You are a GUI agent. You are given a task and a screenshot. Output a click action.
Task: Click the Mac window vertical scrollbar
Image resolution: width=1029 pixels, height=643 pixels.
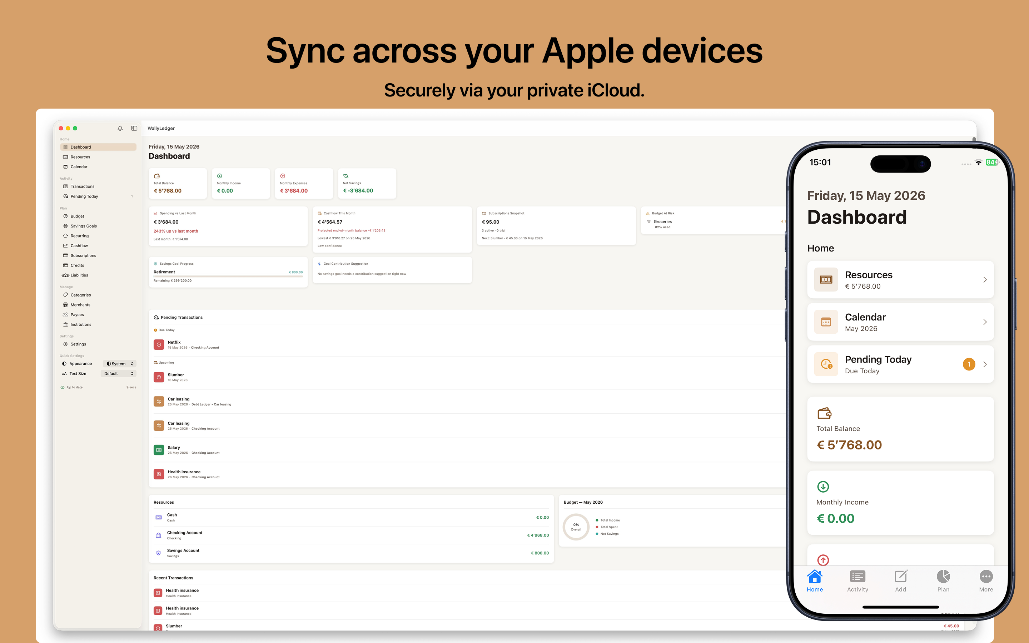[x=974, y=143]
